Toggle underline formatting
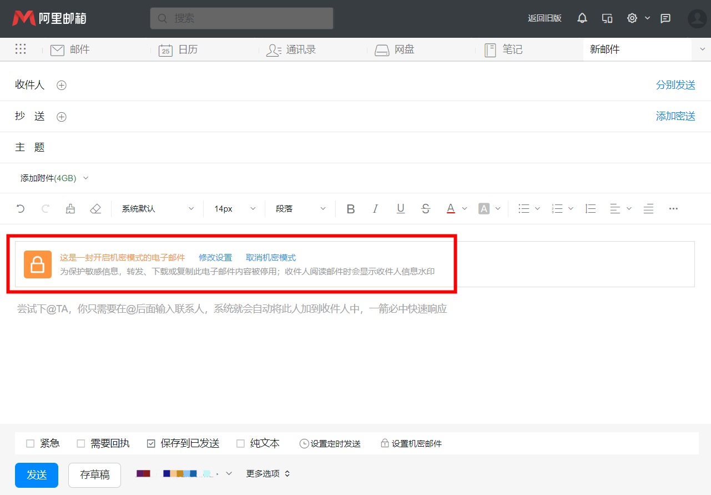711x495 pixels. (x=401, y=209)
